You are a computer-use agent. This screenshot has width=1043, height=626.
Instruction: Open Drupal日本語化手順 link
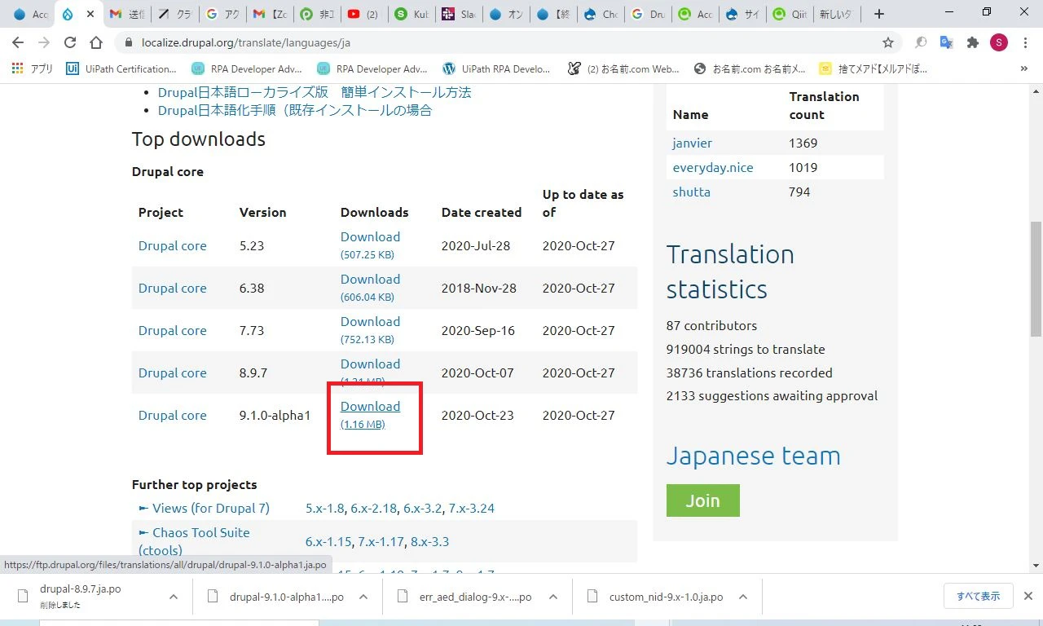click(x=295, y=110)
